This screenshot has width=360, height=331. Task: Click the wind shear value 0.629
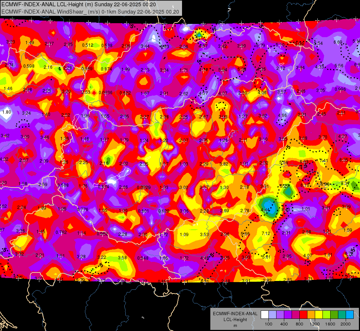click(x=164, y=211)
